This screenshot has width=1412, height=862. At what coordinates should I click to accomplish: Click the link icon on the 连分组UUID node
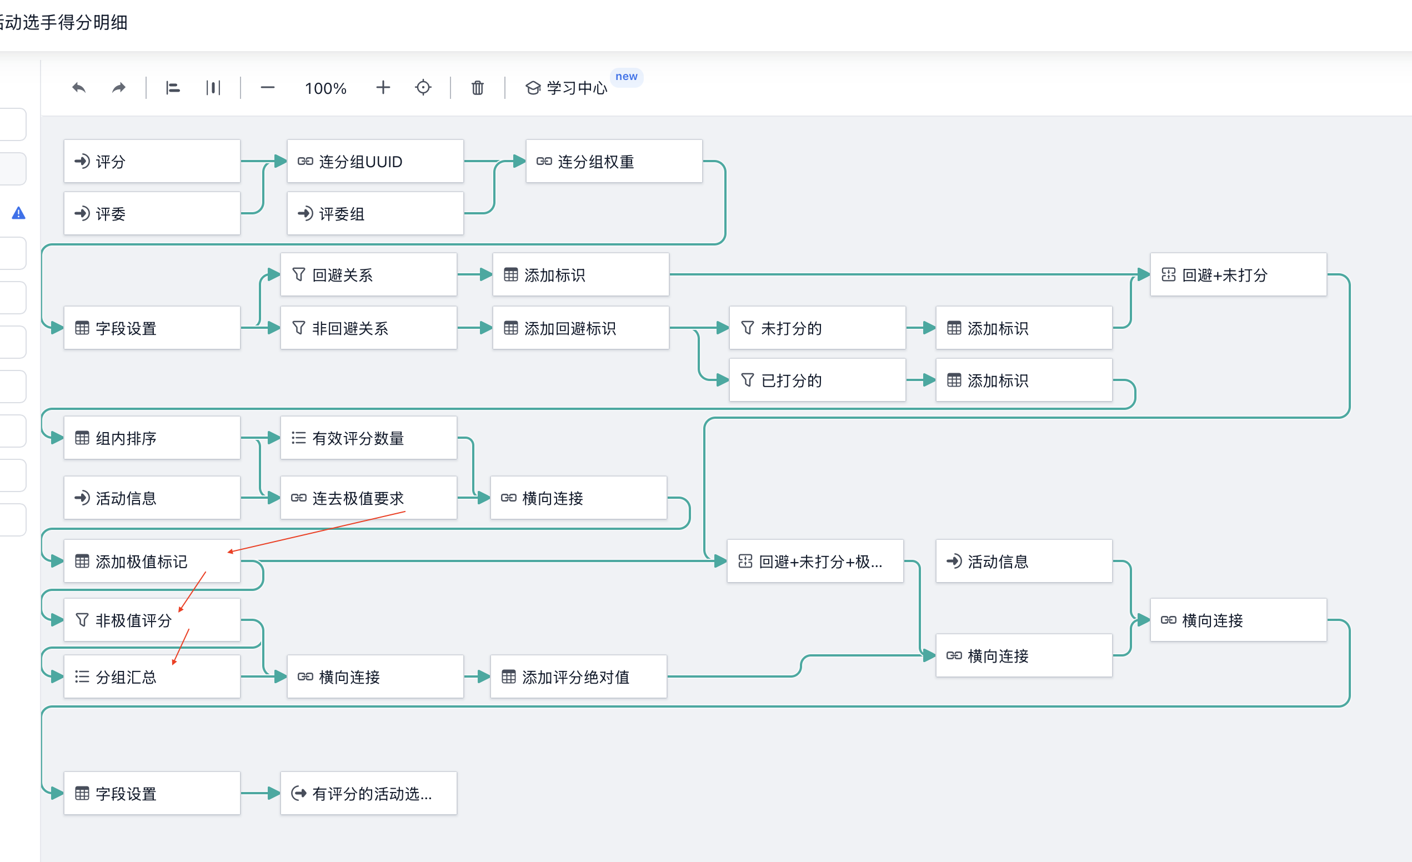[306, 161]
